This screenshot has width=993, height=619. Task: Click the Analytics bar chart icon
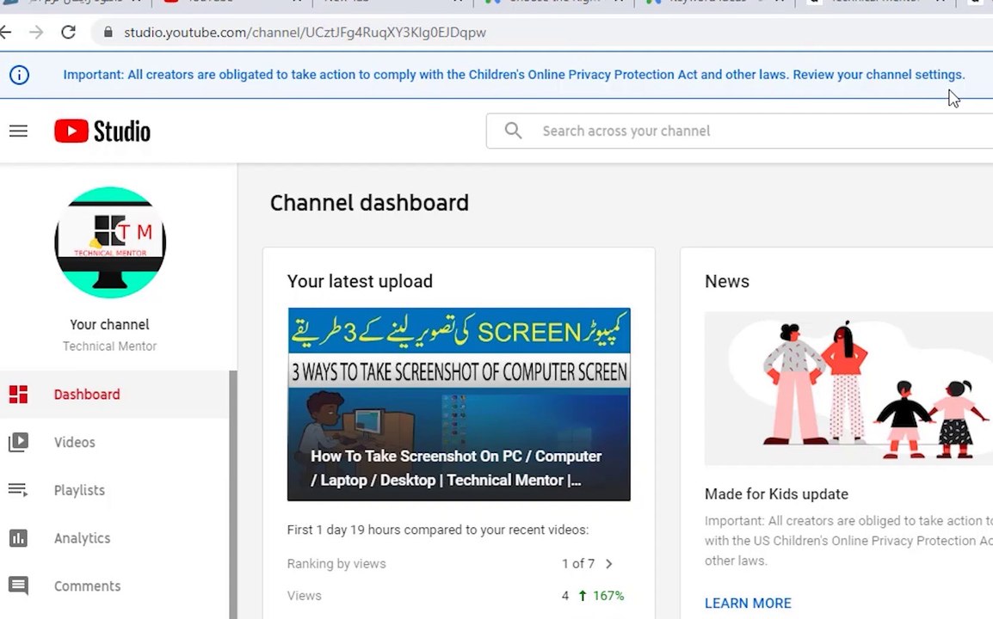click(x=18, y=538)
